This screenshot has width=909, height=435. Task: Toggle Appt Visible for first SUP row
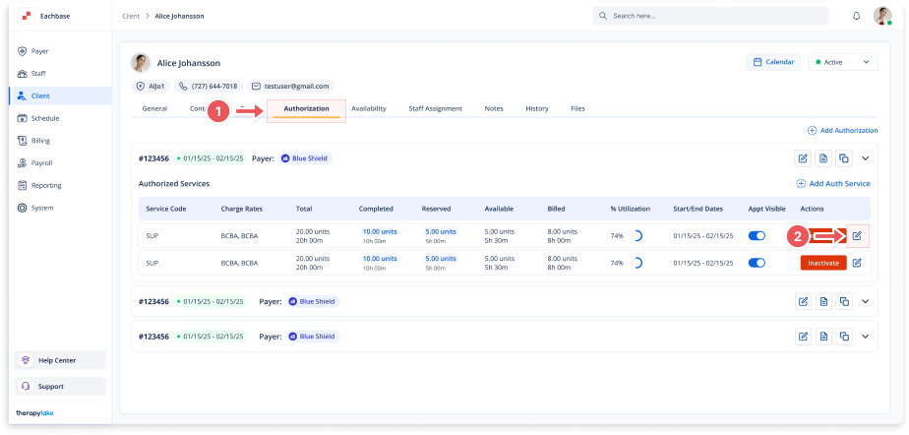pyautogui.click(x=757, y=236)
